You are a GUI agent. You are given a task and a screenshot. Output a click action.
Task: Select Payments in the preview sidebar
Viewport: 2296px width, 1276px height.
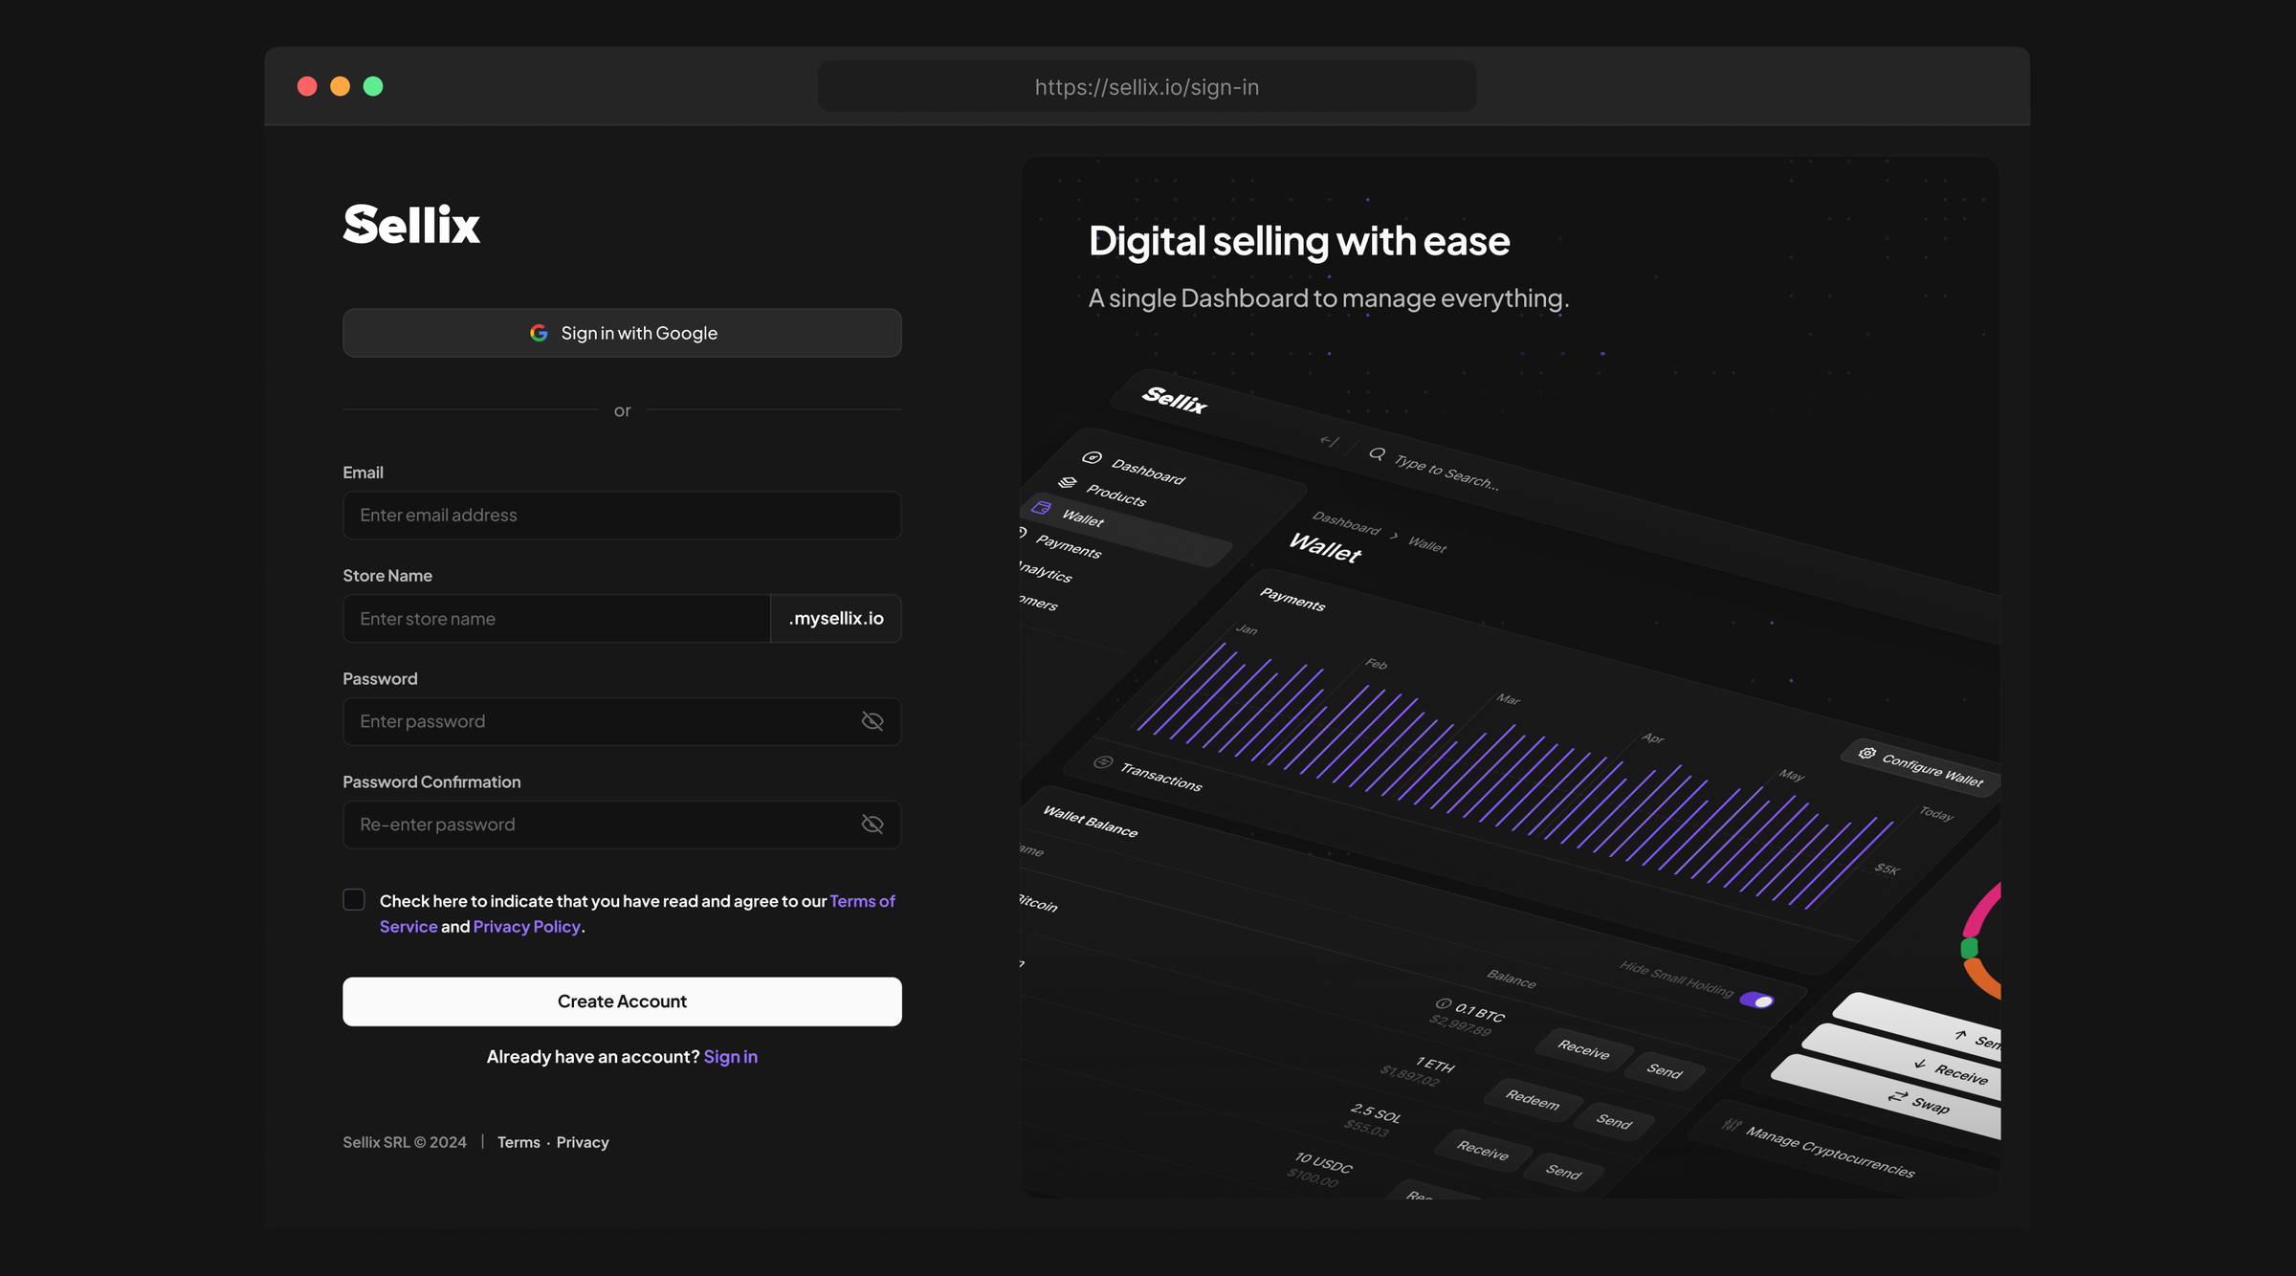[x=1069, y=547]
